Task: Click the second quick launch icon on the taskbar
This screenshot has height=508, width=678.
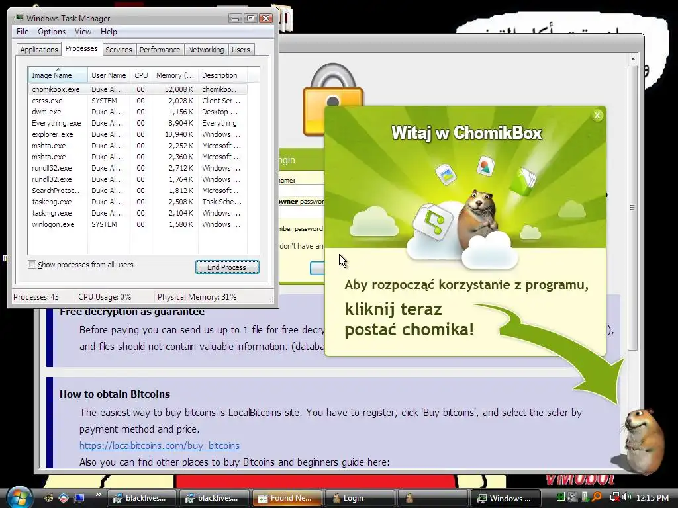Action: click(64, 498)
